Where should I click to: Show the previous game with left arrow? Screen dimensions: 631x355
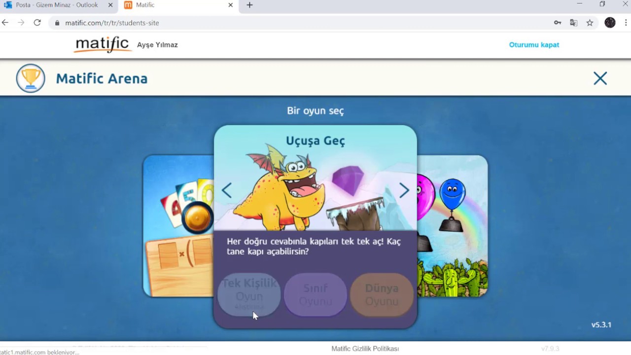(x=227, y=190)
